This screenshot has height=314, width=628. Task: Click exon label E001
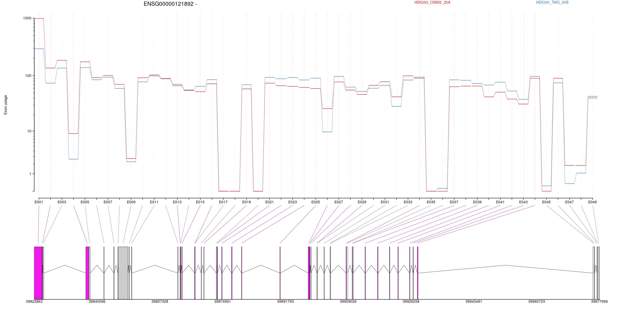39,202
